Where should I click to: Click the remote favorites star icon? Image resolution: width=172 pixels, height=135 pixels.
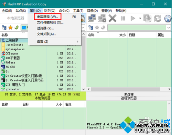tap(97, 28)
